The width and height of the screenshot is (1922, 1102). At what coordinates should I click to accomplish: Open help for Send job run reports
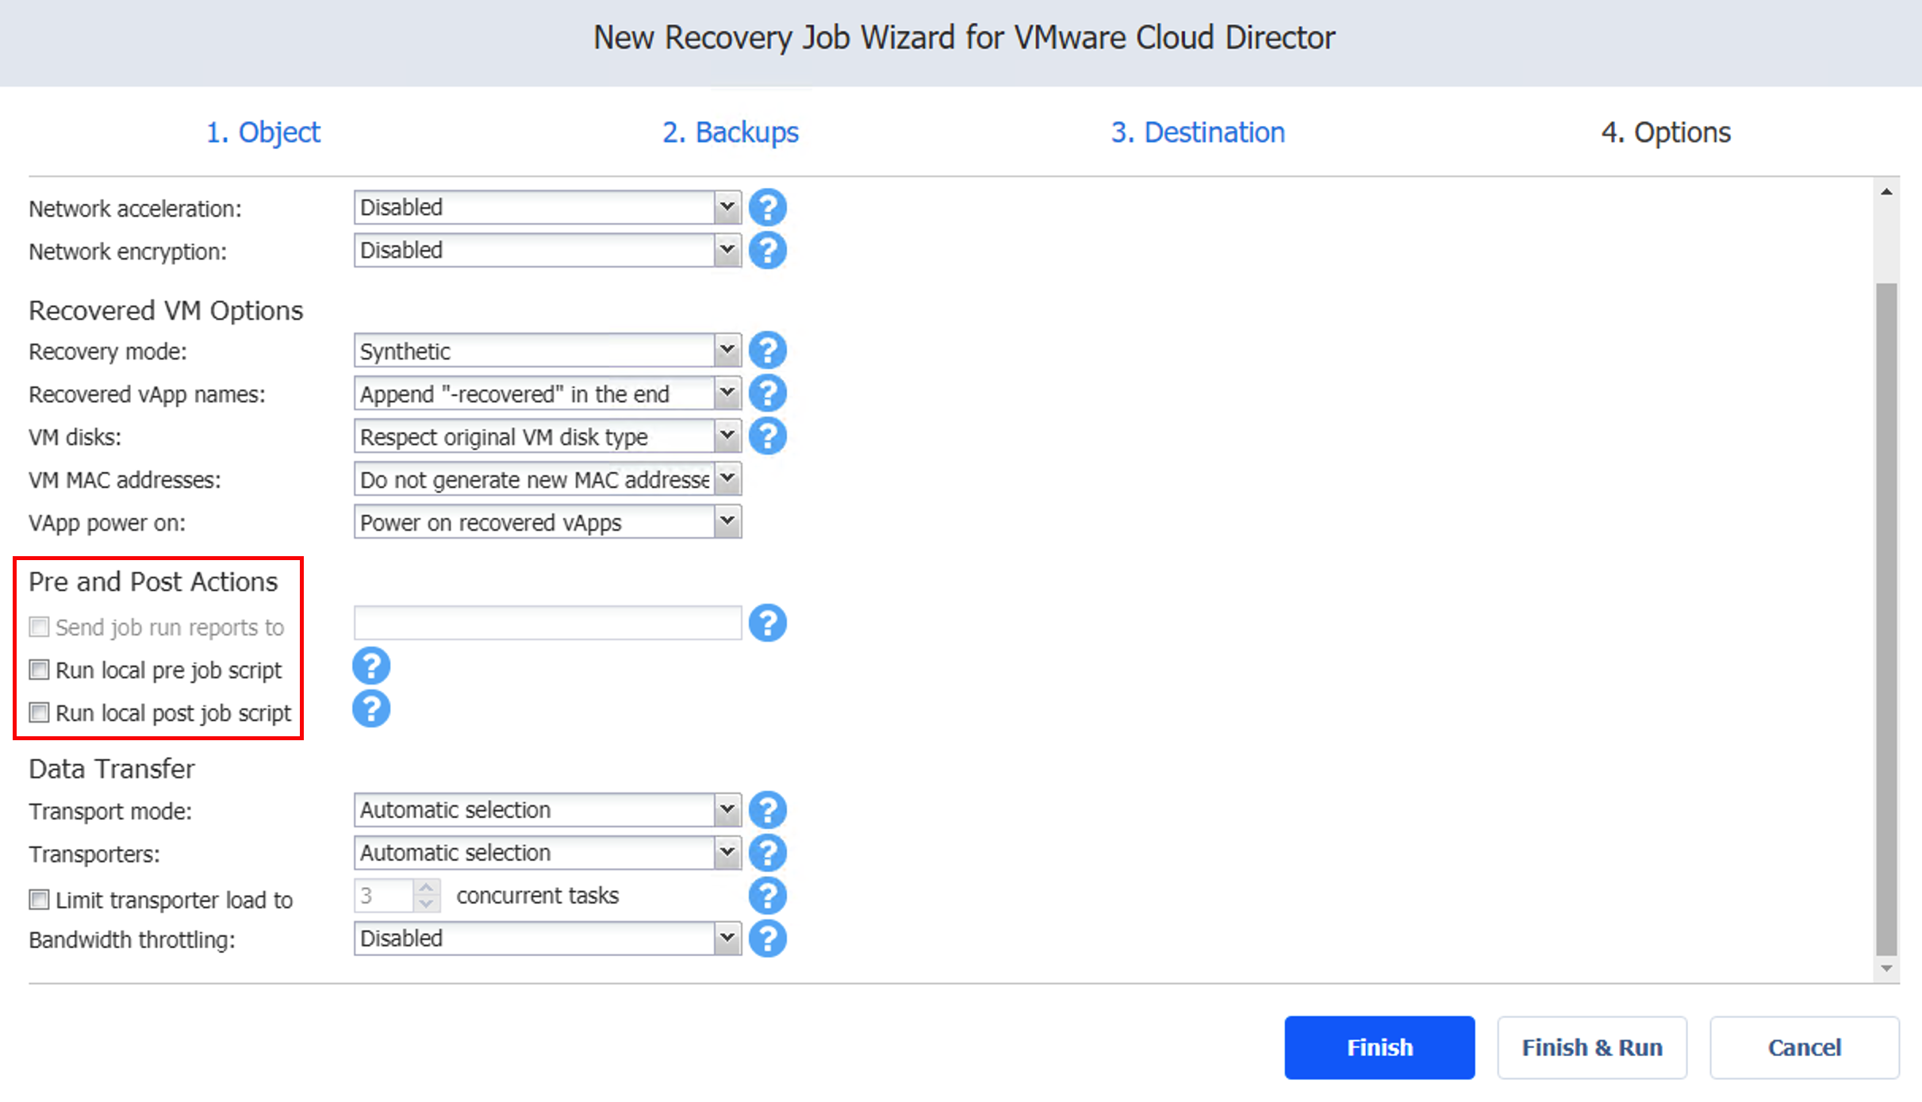pyautogui.click(x=767, y=624)
